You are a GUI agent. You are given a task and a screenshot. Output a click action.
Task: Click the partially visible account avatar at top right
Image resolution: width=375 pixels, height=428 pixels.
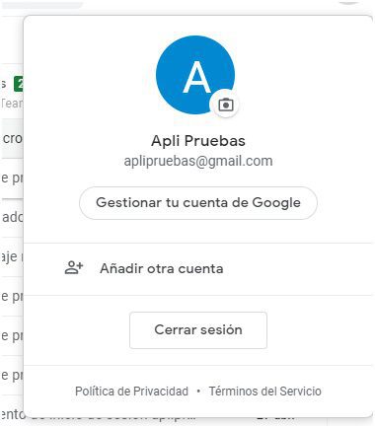coord(349,2)
